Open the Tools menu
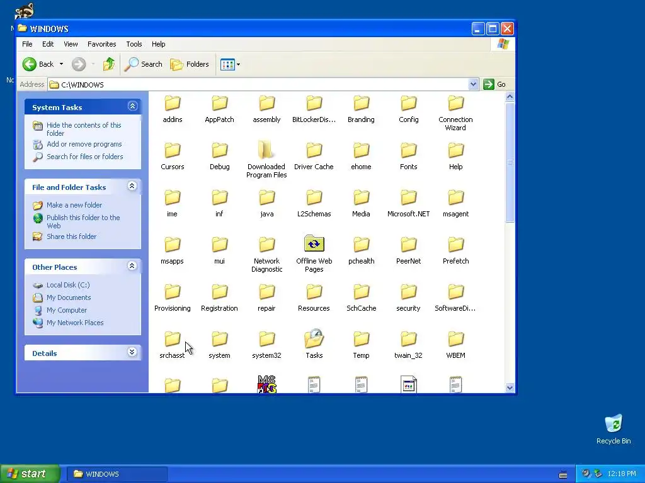Image resolution: width=645 pixels, height=483 pixels. (x=134, y=44)
